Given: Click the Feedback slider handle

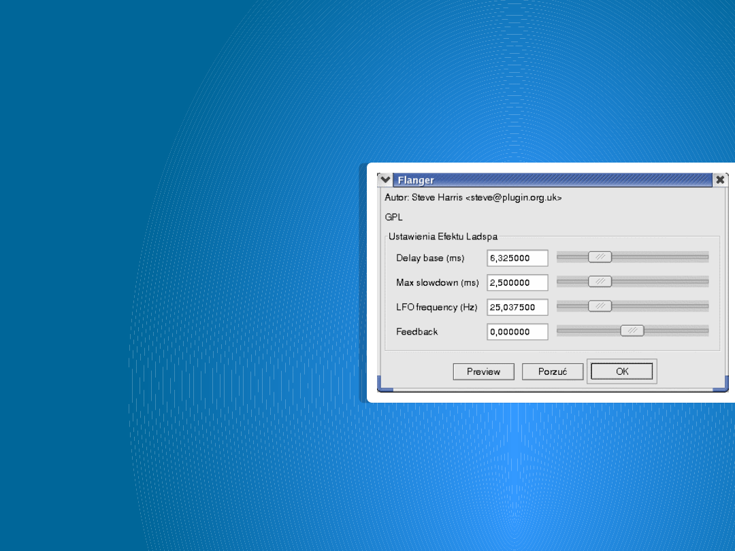Looking at the screenshot, I should coord(632,331).
